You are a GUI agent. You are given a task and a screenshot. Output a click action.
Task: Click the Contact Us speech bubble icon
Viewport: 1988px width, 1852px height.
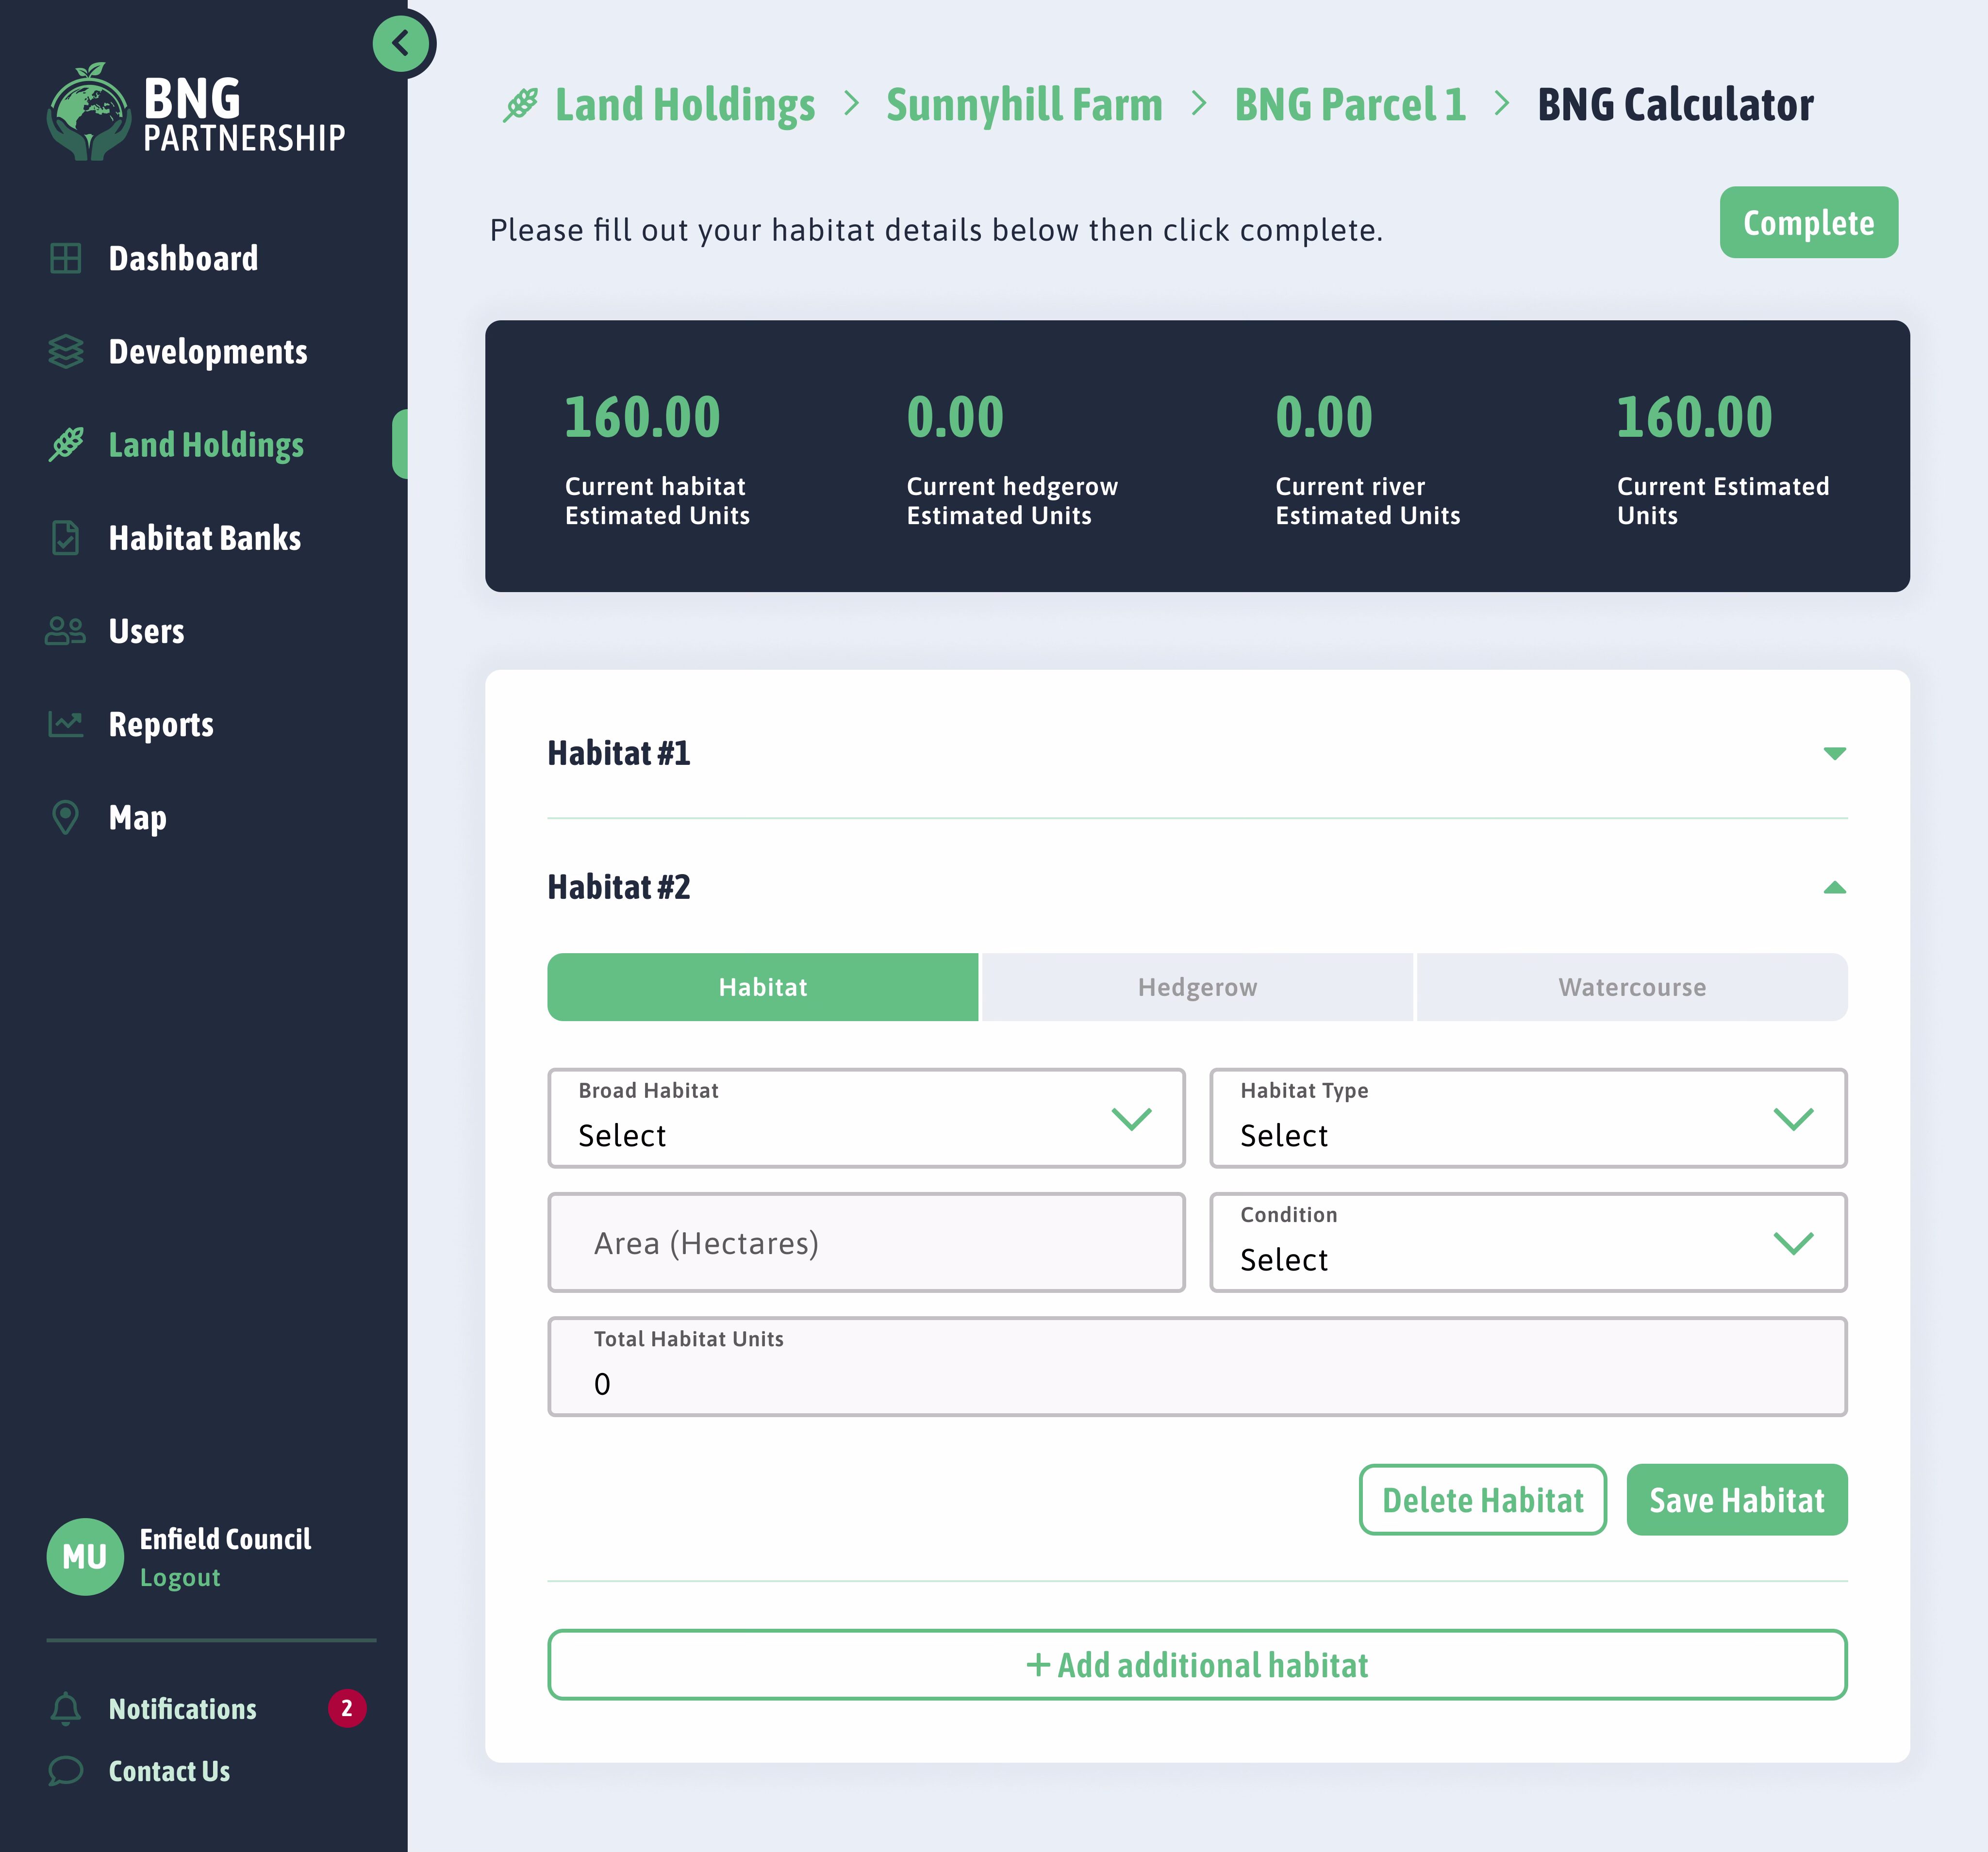pos(66,1770)
